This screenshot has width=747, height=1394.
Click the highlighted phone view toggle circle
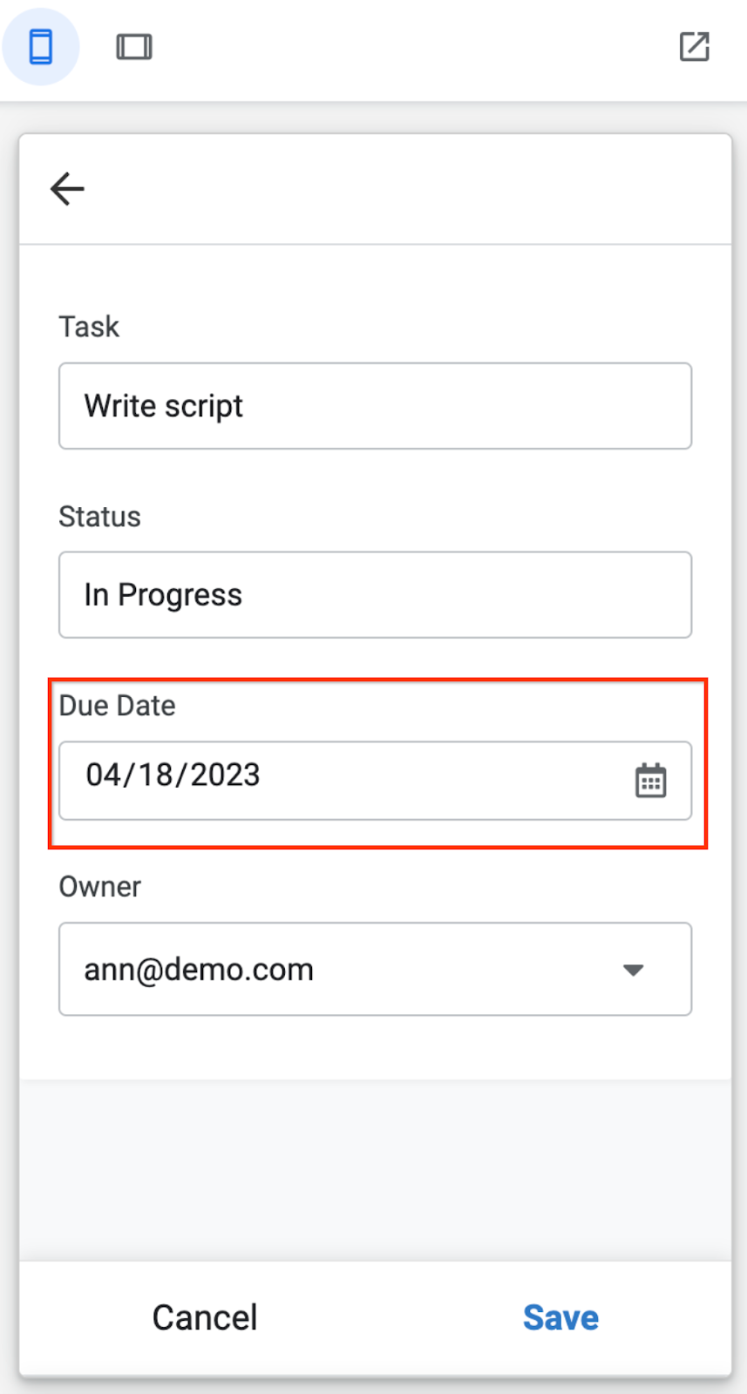(x=41, y=47)
